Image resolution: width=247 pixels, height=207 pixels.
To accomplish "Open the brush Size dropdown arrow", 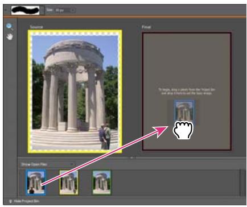I will pos(73,10).
